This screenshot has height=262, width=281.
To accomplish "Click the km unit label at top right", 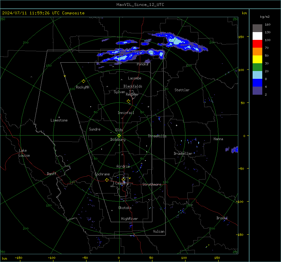I will 244,13.
